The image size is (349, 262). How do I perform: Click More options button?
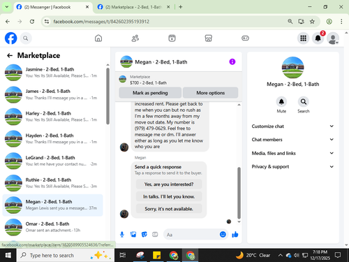[x=210, y=93]
